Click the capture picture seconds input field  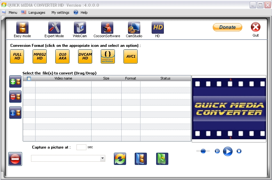pos(81,147)
